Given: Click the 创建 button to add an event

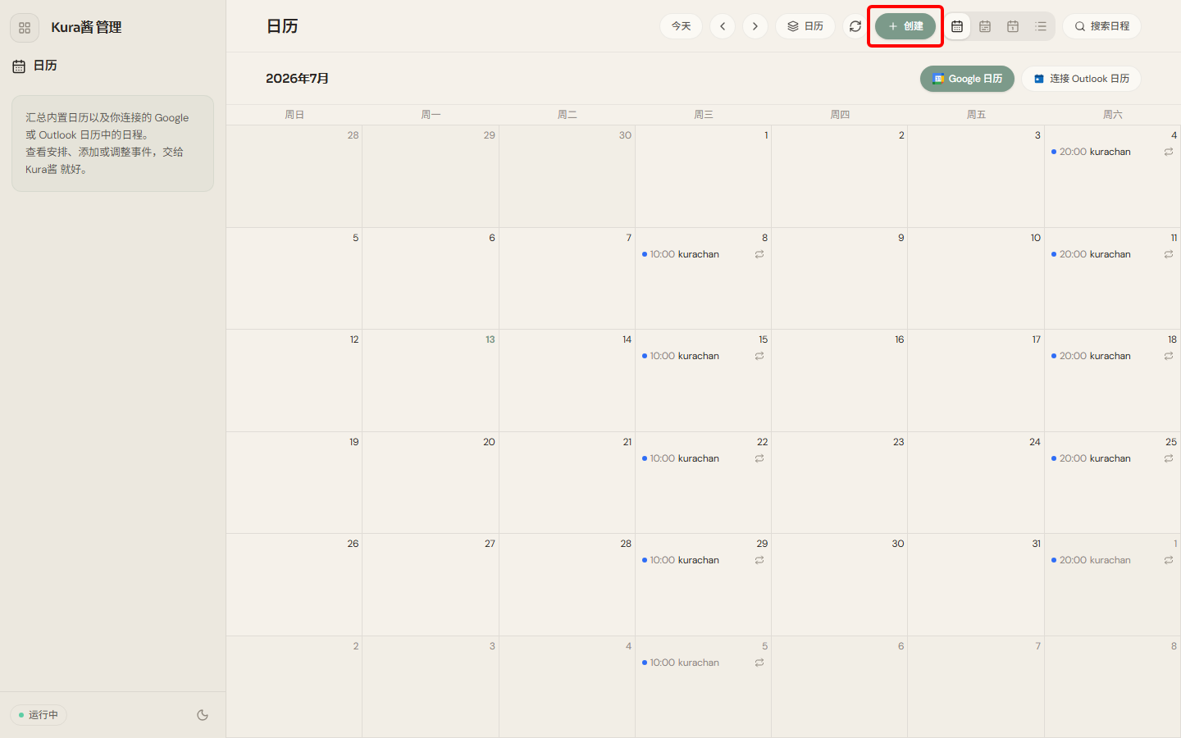Looking at the screenshot, I should pyautogui.click(x=905, y=26).
